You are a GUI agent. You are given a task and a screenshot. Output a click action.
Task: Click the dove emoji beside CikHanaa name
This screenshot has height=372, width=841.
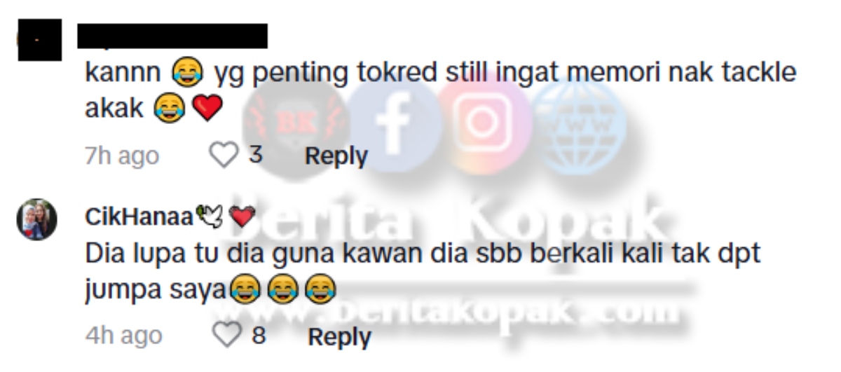(210, 217)
